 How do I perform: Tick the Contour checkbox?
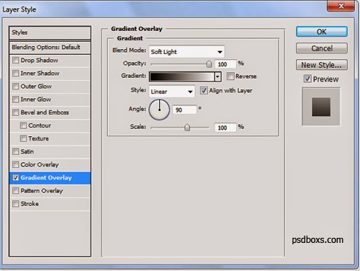coord(23,125)
